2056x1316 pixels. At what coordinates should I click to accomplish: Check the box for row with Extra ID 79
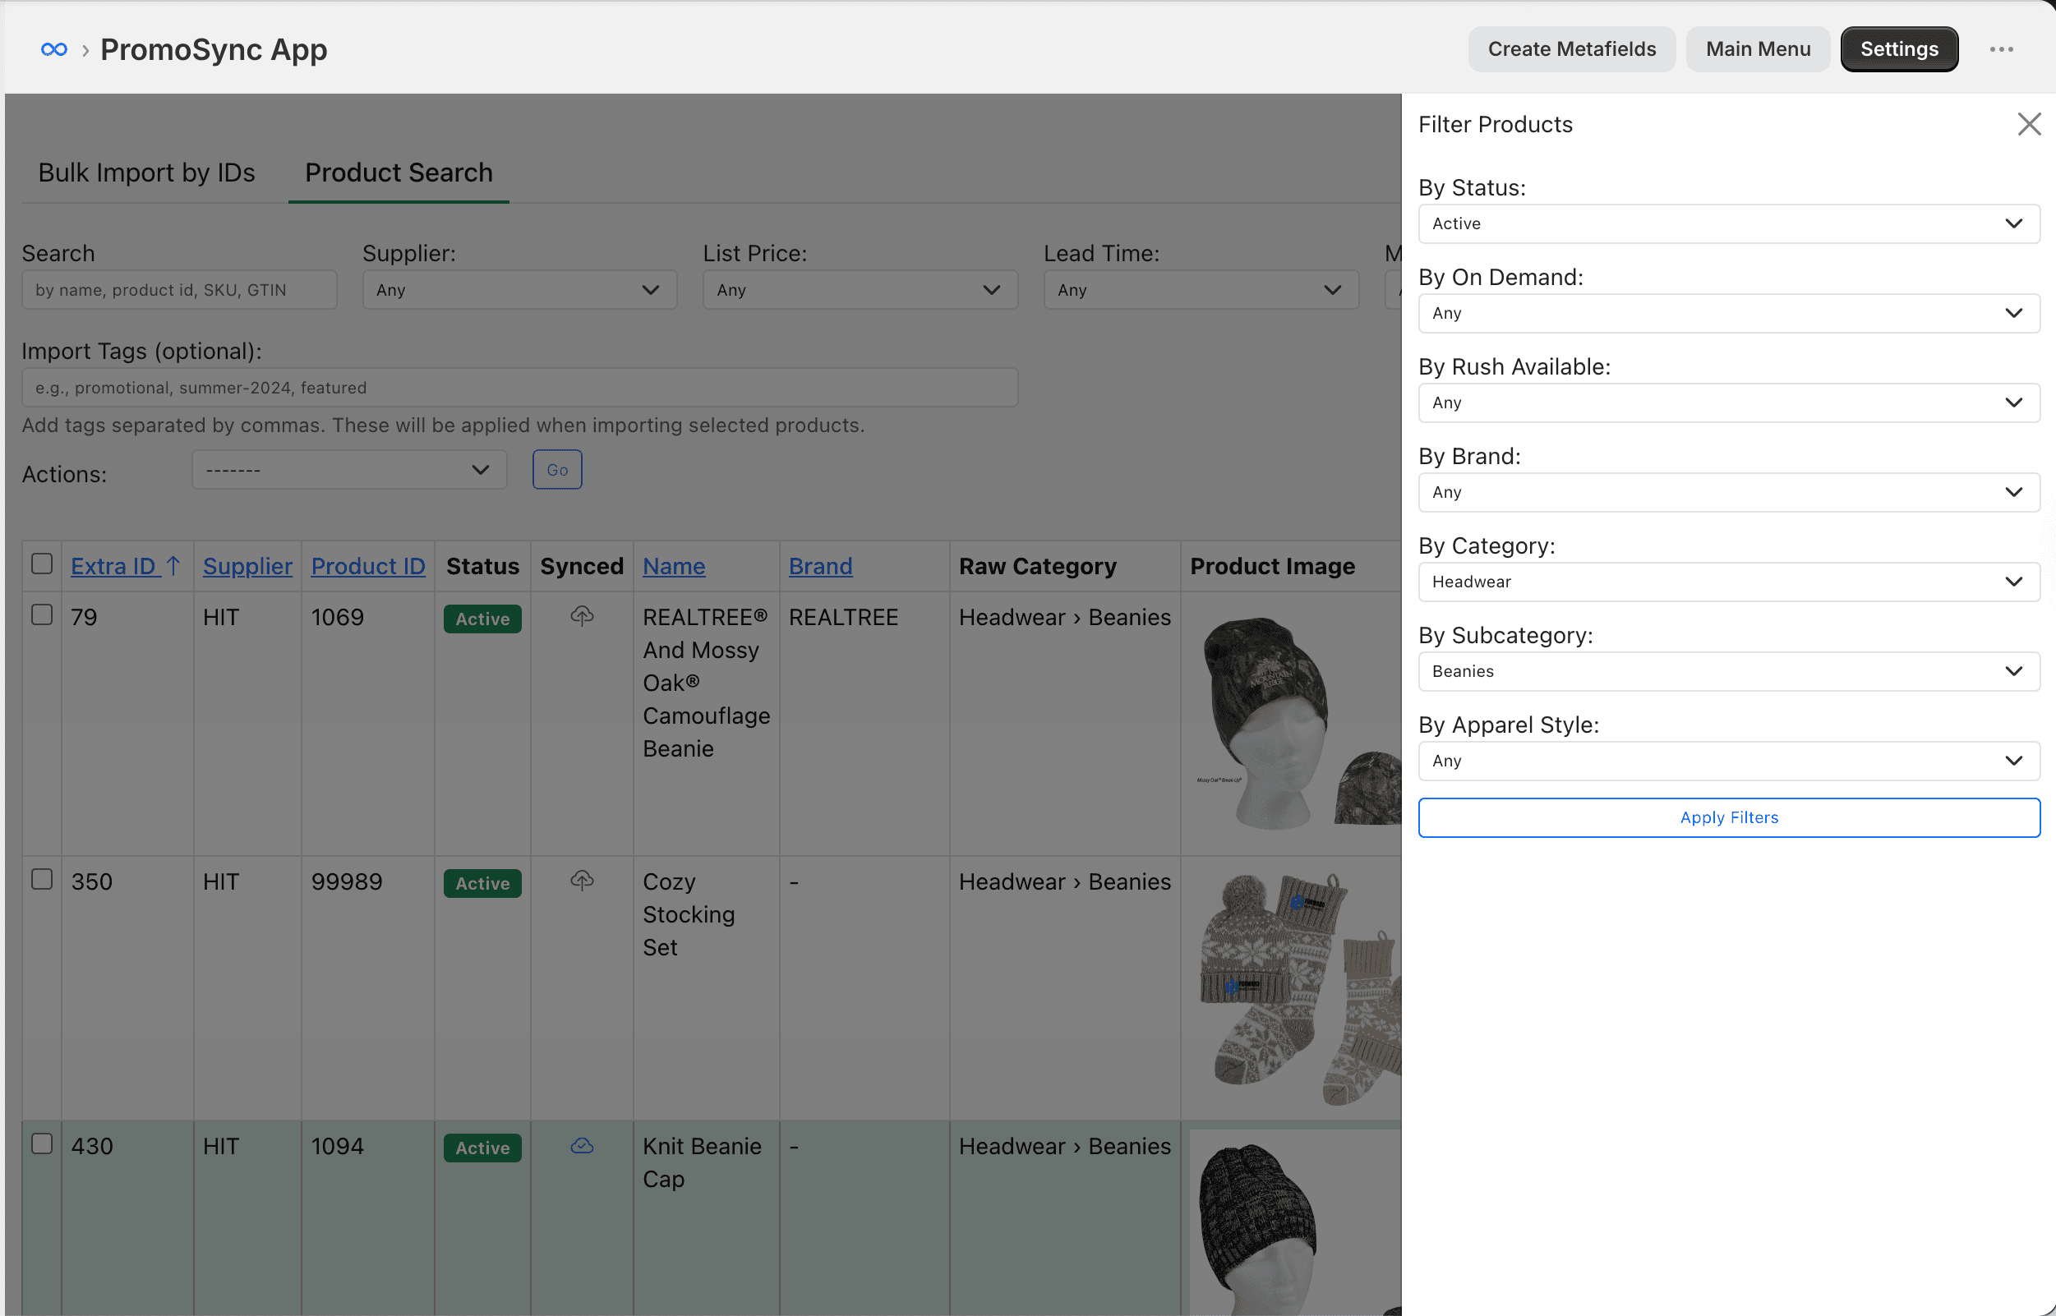42,615
